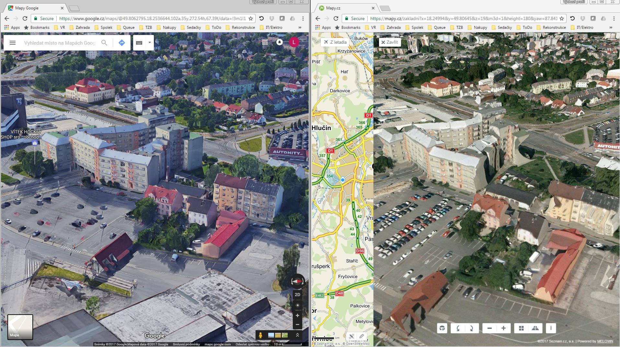The width and height of the screenshot is (620, 347).
Task: Switch to the Mapy.cz browser tab
Action: pos(345,8)
